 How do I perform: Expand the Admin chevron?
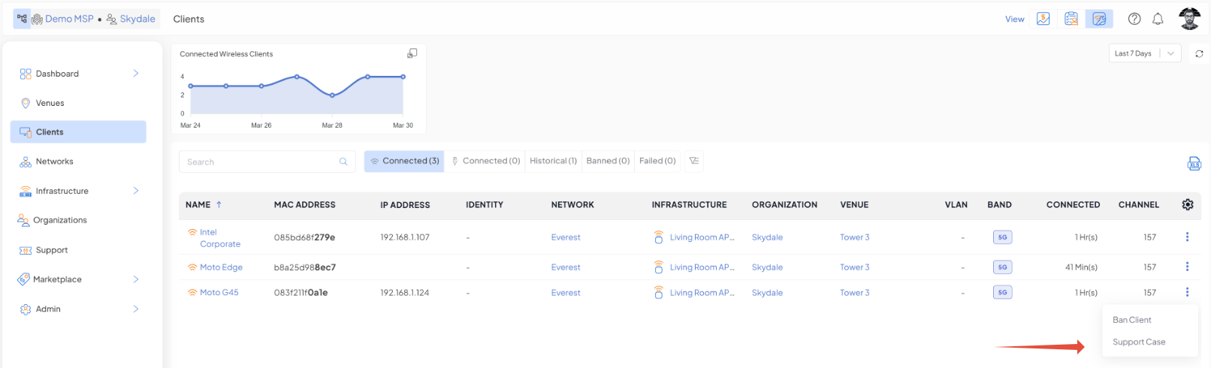(136, 309)
